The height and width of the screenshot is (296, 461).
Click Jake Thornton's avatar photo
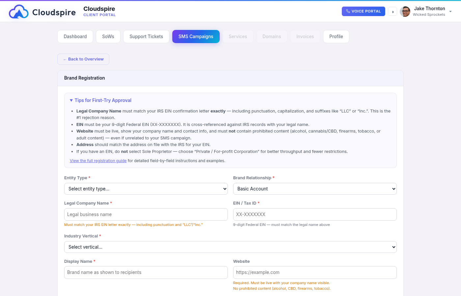click(405, 12)
